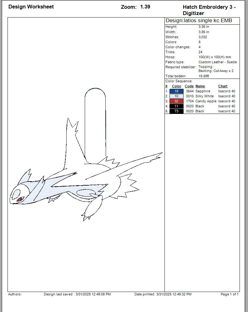Click the Hoop size 100(W) x 100(H) mm
Image resolution: width=248 pixels, height=312 pixels.
(x=215, y=57)
